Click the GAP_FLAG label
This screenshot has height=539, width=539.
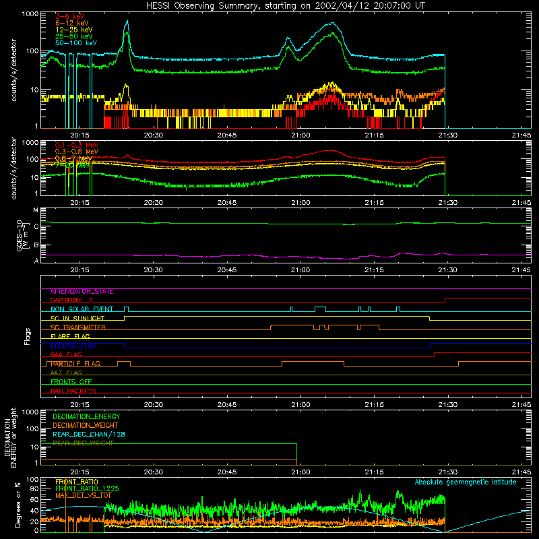tap(67, 300)
